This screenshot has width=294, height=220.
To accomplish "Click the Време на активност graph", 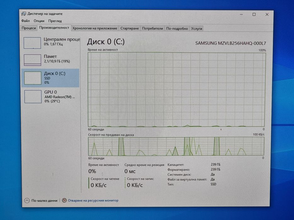I will pyautogui.click(x=176, y=90).
